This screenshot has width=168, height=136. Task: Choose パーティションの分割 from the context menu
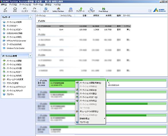[88, 94]
